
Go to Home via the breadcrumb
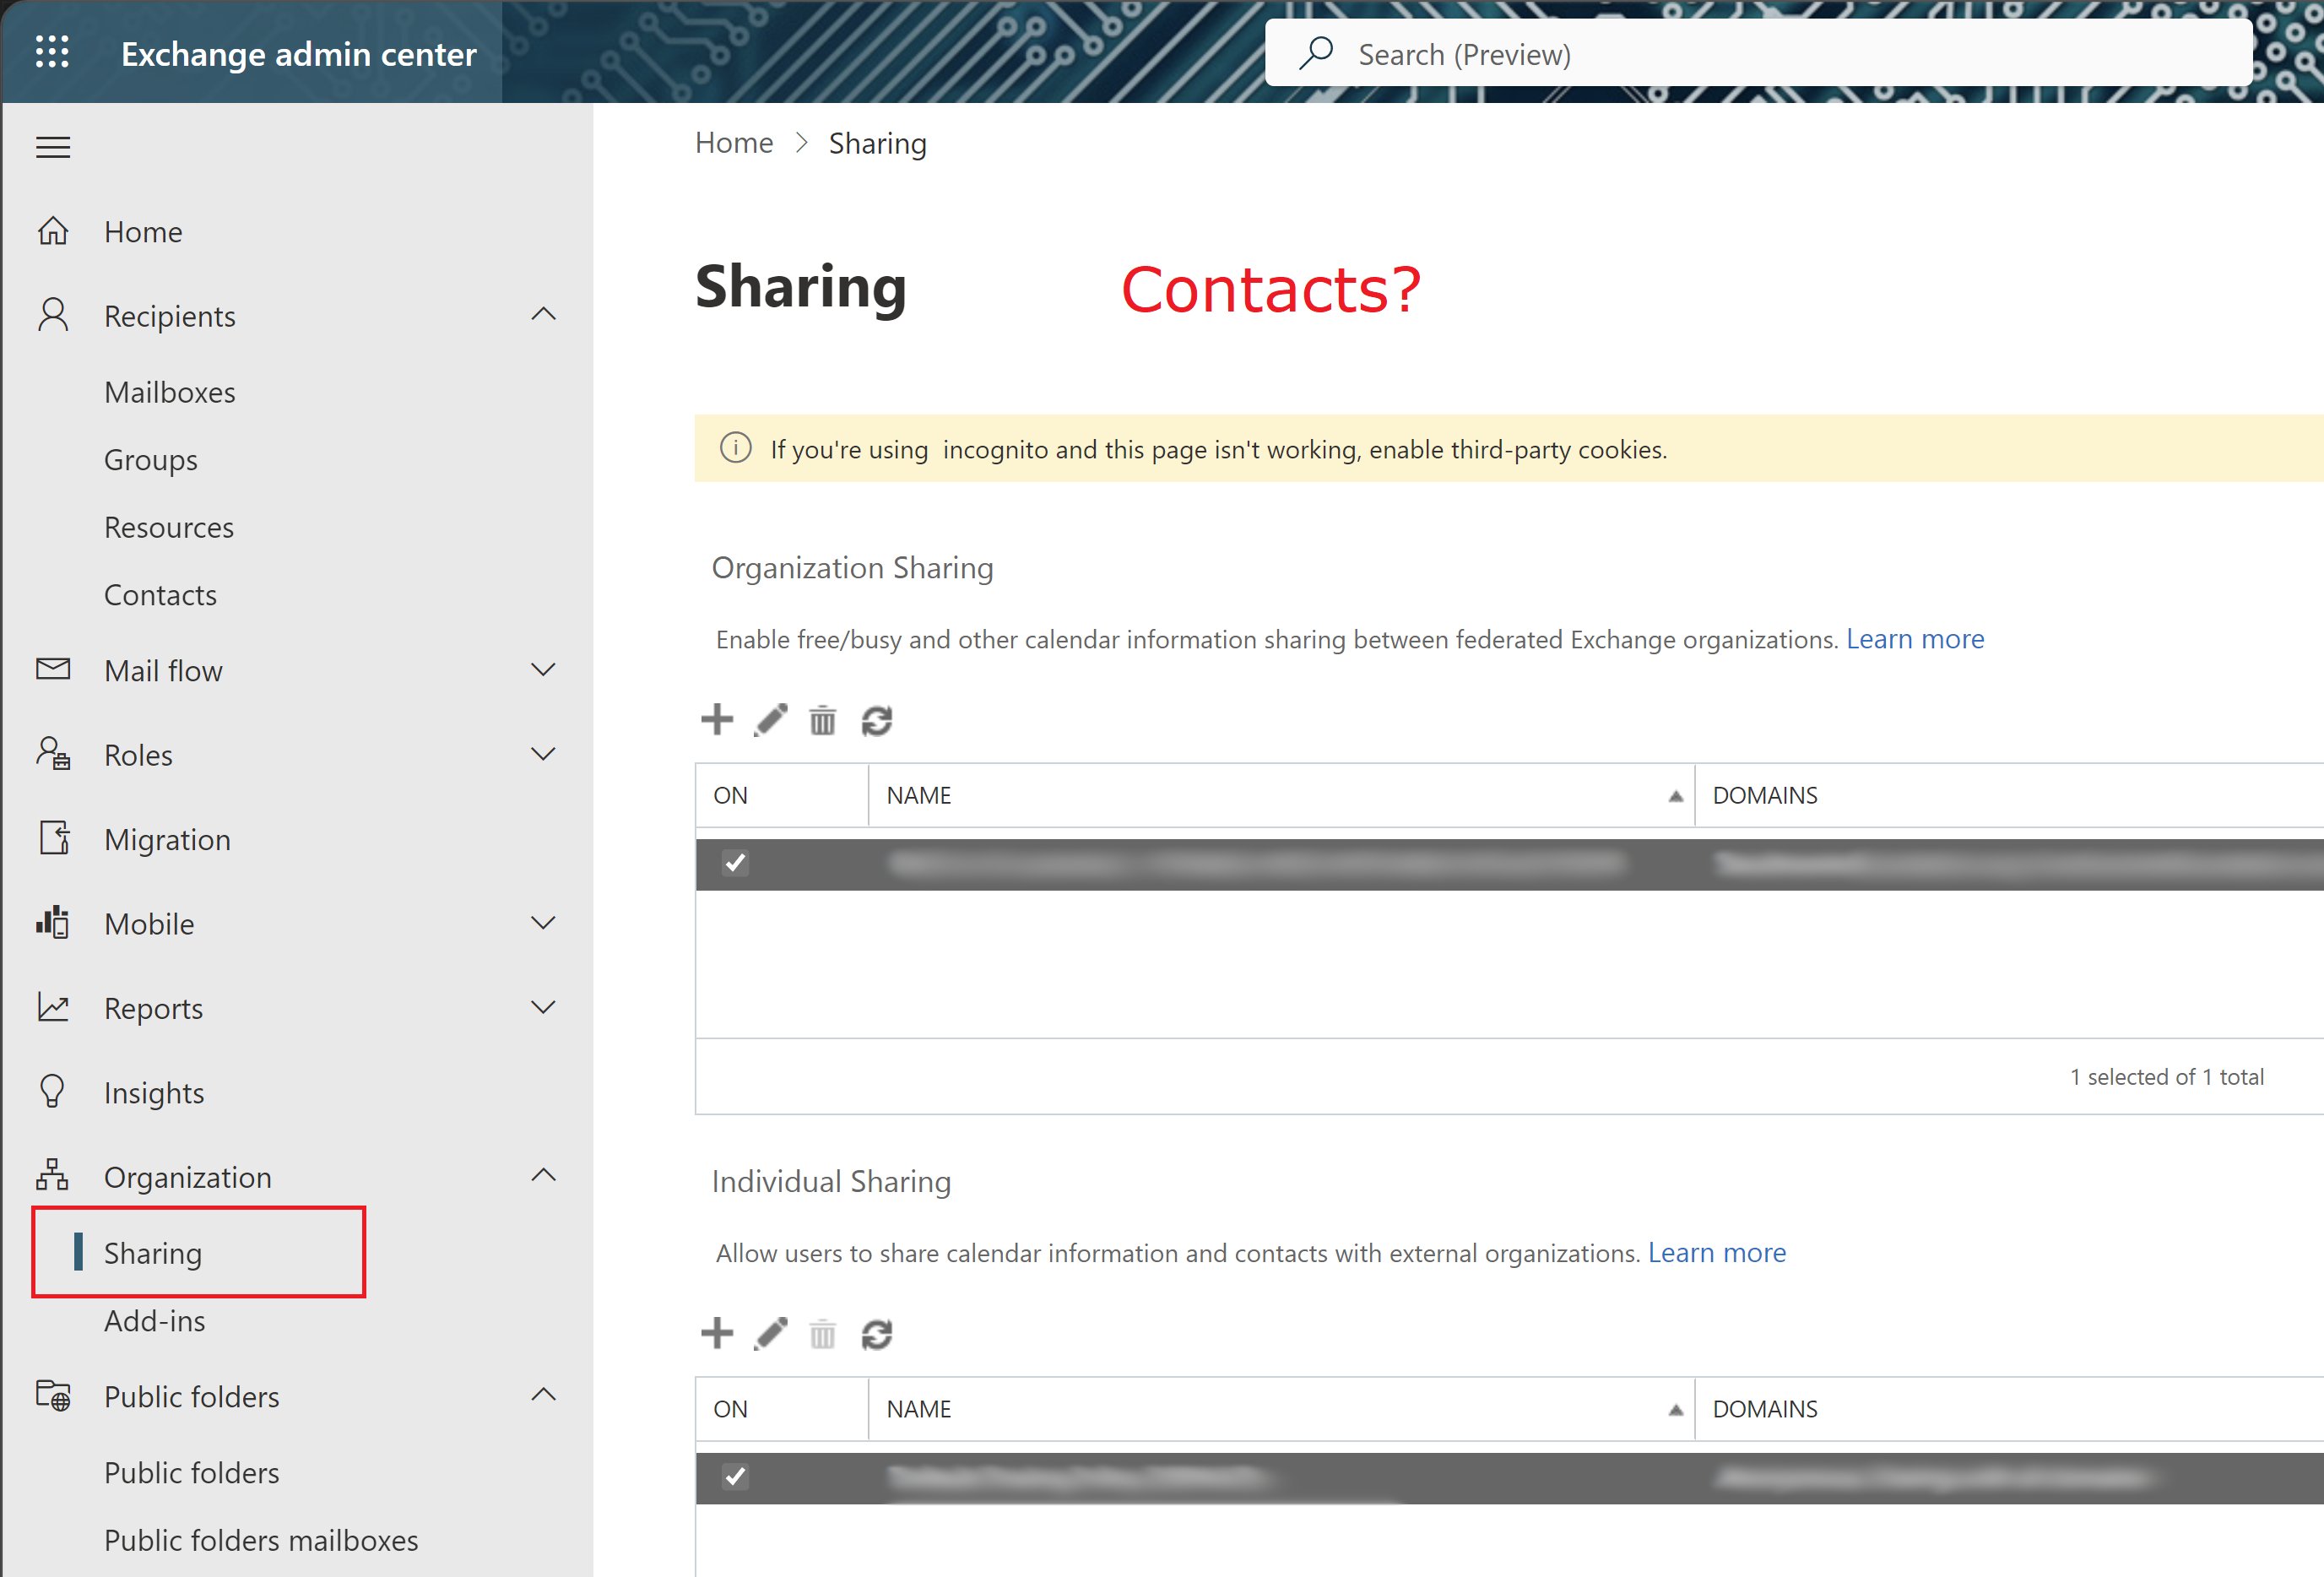click(x=734, y=142)
